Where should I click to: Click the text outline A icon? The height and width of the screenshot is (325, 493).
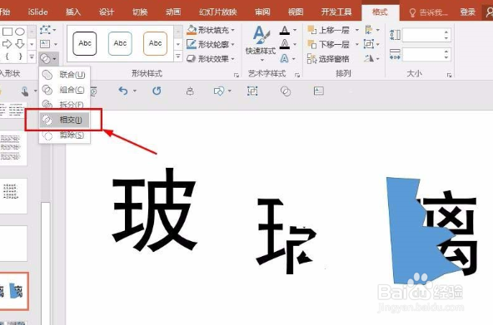coord(285,44)
